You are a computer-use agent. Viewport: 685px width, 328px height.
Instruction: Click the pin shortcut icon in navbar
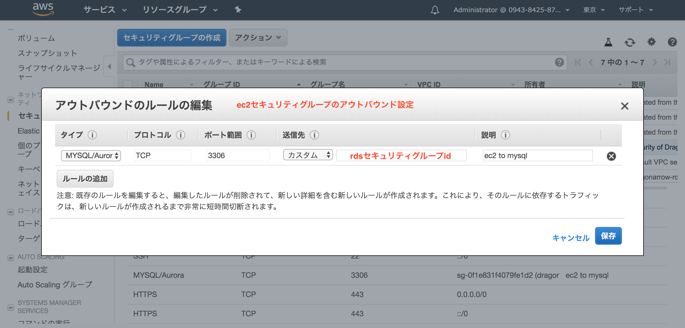(x=238, y=10)
